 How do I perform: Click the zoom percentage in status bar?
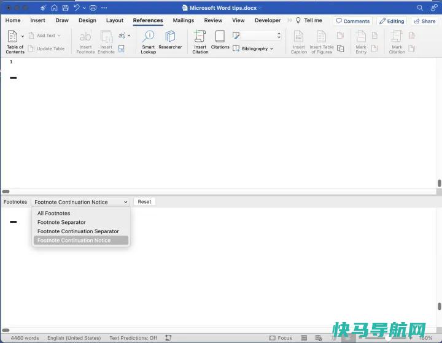(426, 338)
